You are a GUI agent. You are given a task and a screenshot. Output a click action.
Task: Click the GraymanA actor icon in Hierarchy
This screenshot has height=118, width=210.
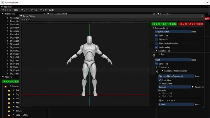click(7, 28)
